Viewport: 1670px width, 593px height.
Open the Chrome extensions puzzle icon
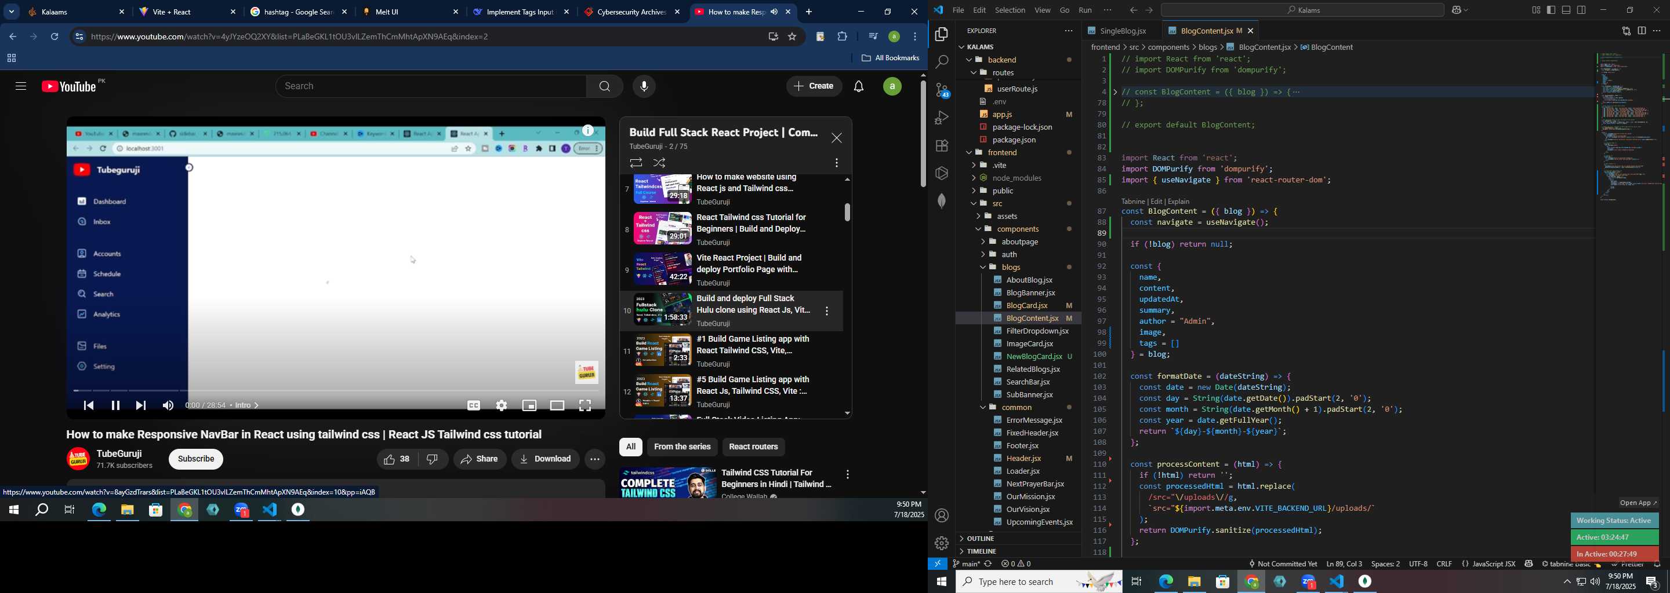click(x=842, y=37)
